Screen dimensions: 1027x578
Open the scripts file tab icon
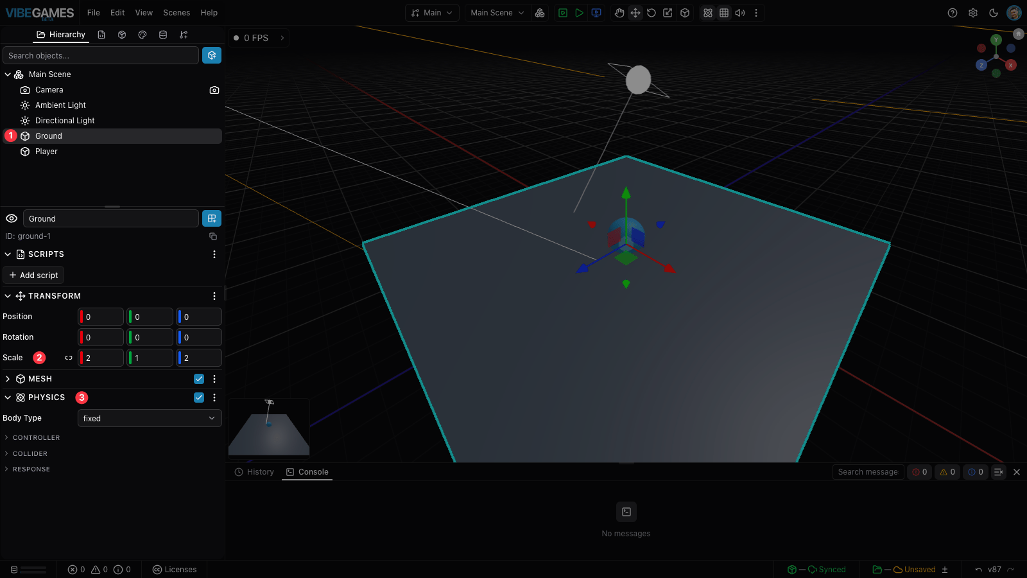[101, 35]
